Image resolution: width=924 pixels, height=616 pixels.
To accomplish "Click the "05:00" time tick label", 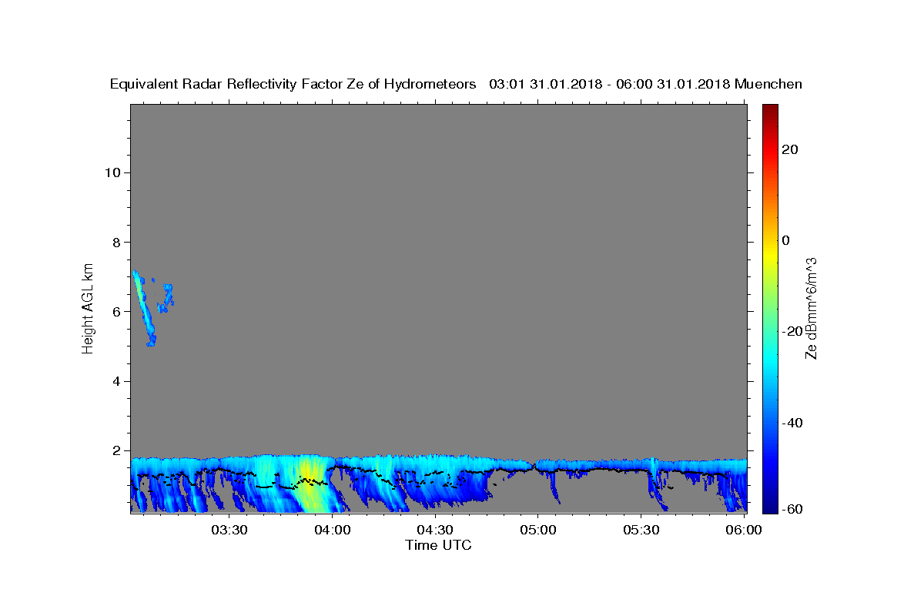I will (537, 530).
